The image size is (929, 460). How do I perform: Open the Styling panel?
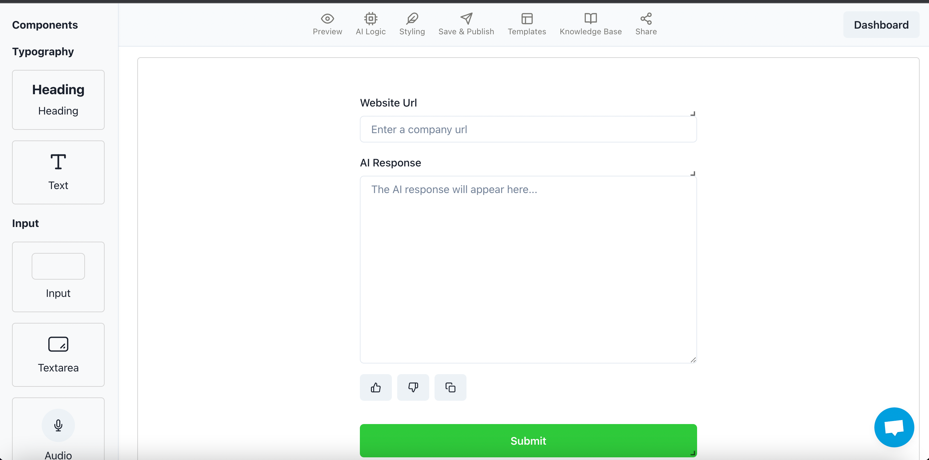[412, 24]
